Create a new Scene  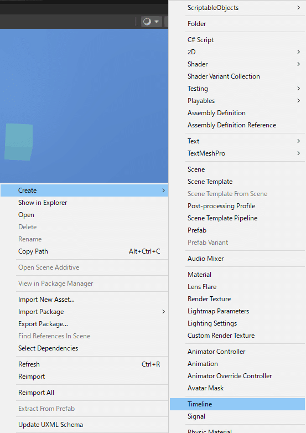pyautogui.click(x=196, y=169)
